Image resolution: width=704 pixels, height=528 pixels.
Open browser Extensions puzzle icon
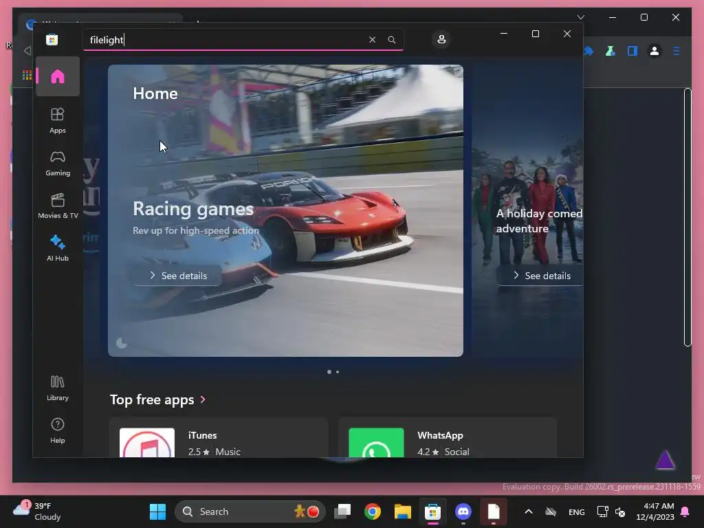point(588,51)
